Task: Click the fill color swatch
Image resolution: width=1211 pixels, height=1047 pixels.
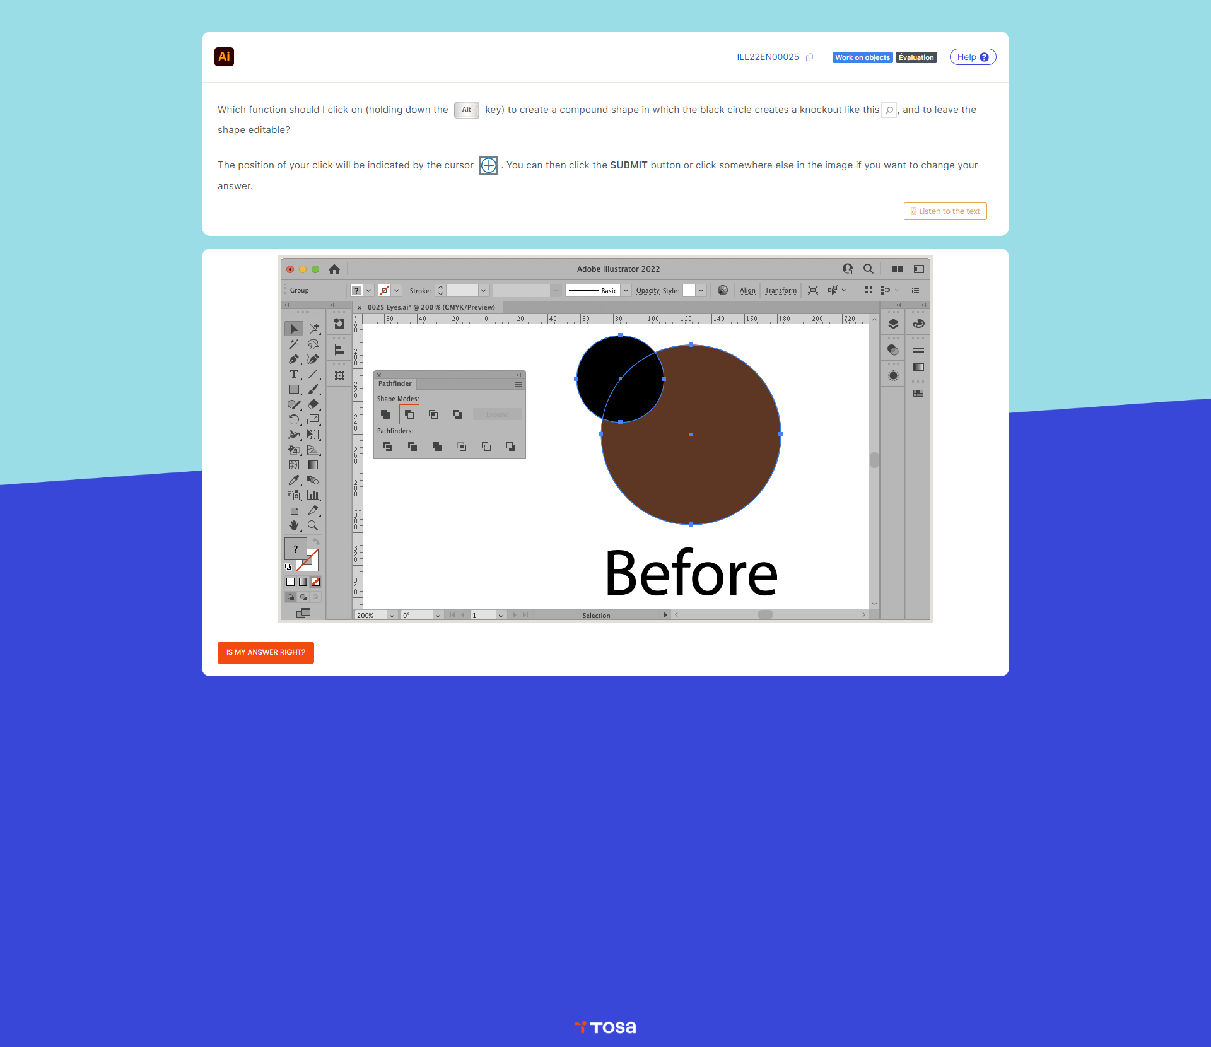Action: (x=295, y=549)
